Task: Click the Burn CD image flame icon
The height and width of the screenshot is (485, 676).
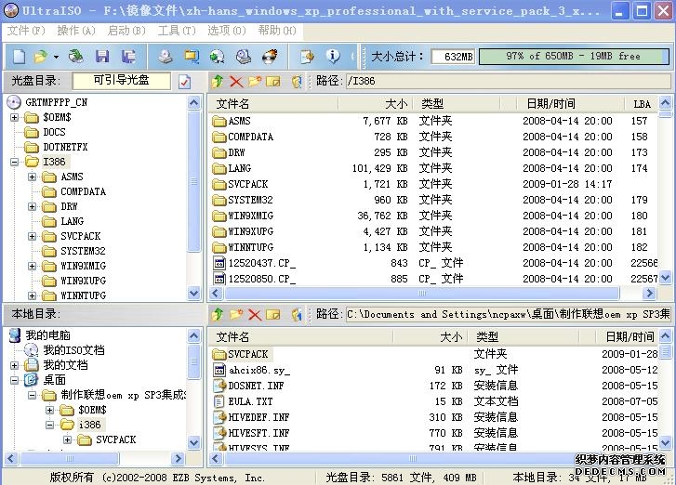Action: 270,57
